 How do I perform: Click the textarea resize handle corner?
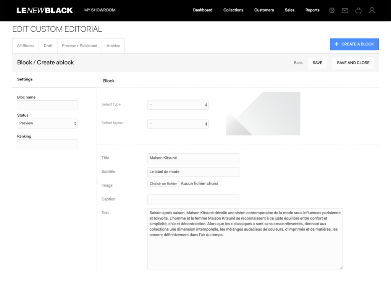[x=341, y=267]
